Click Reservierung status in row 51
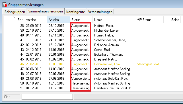Screen dimensions: 183x104 click(81, 88)
